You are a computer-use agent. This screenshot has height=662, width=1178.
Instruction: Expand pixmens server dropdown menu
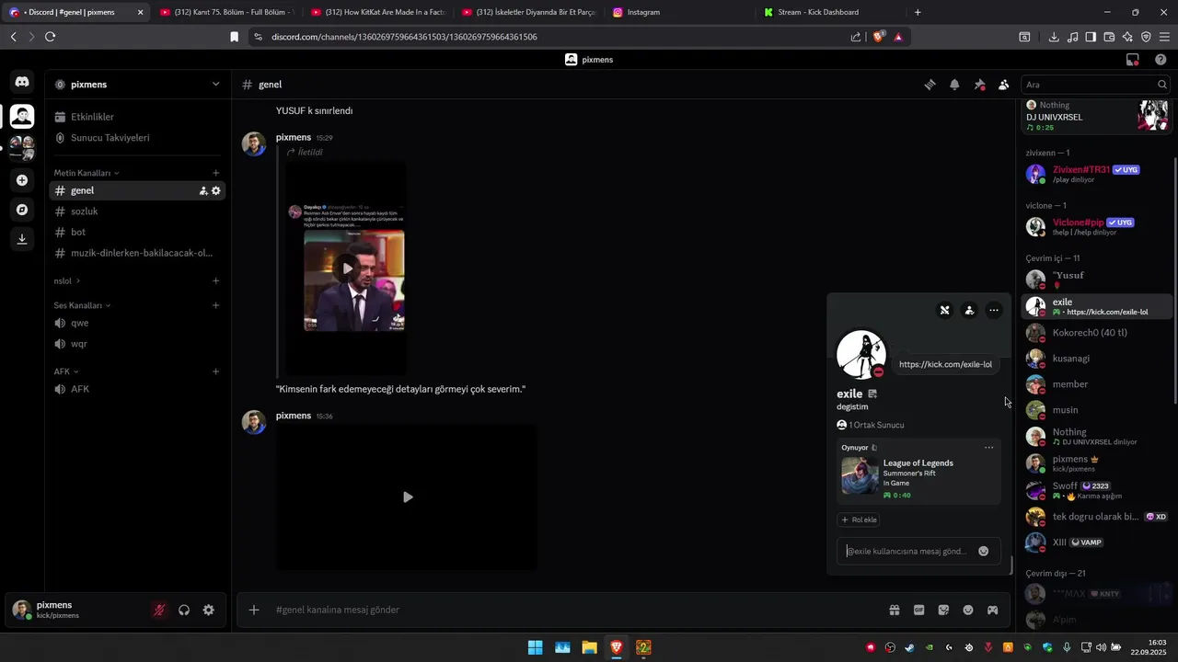(x=215, y=85)
